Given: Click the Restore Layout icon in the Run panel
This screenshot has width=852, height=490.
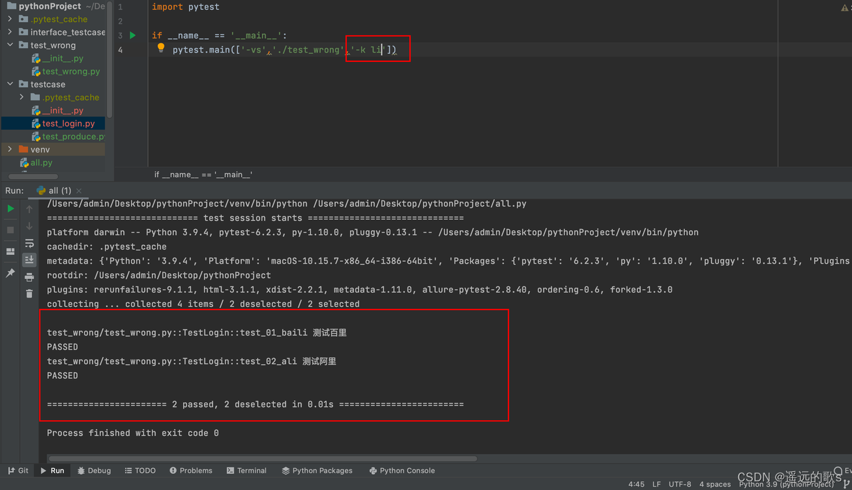Looking at the screenshot, I should pos(11,252).
